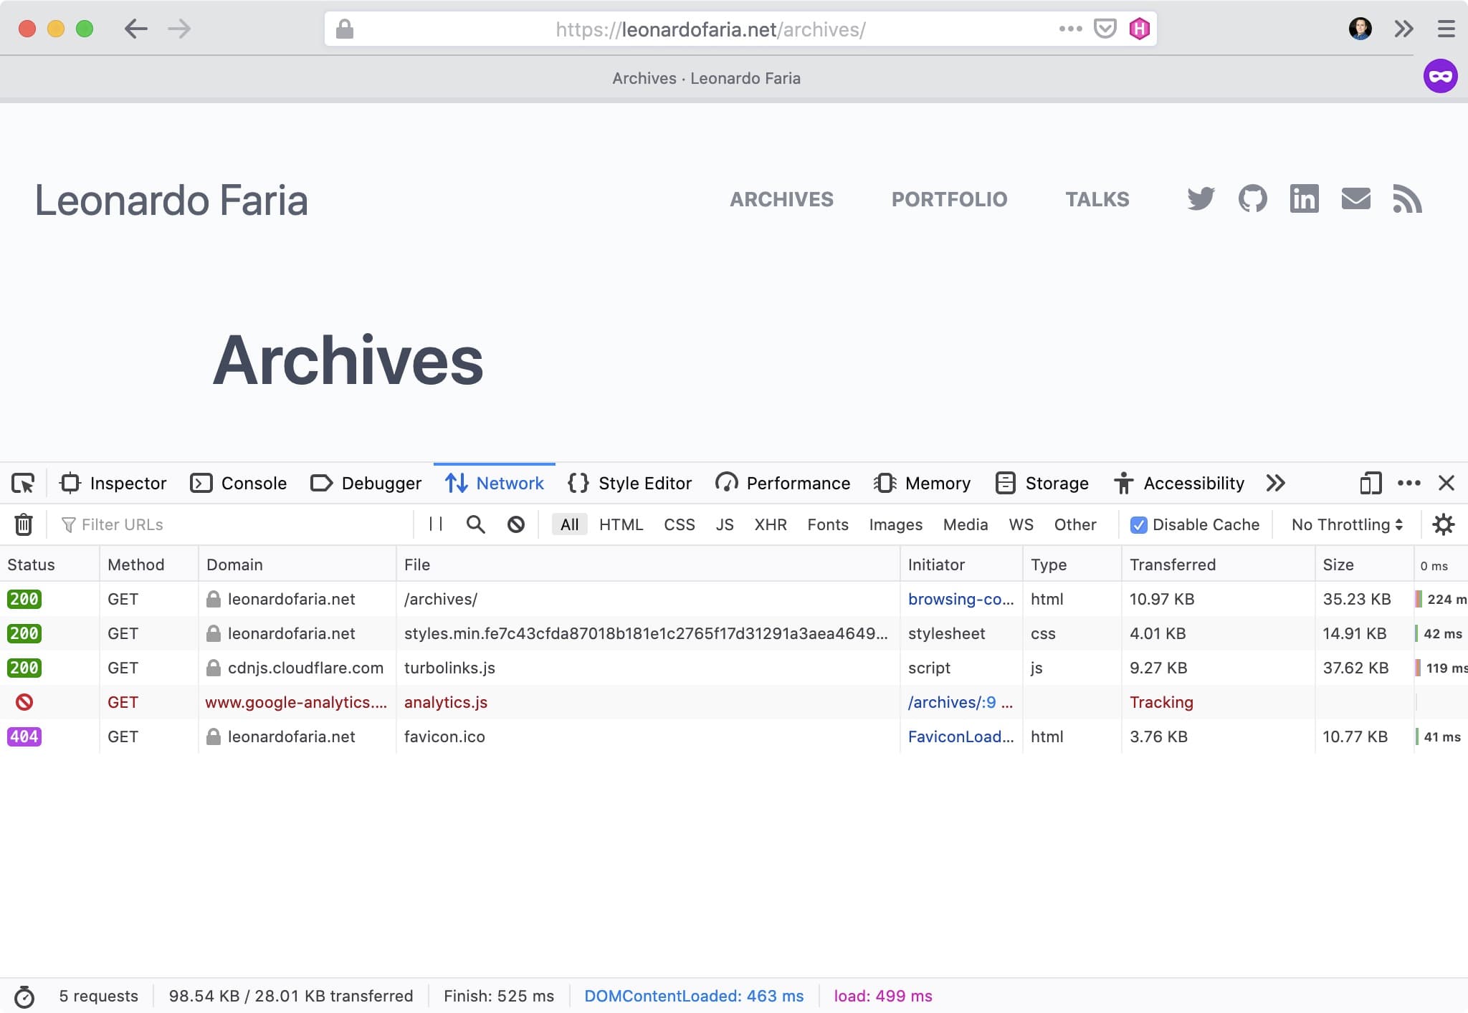Click the padlock site info icon
This screenshot has height=1013, width=1468.
345,29
